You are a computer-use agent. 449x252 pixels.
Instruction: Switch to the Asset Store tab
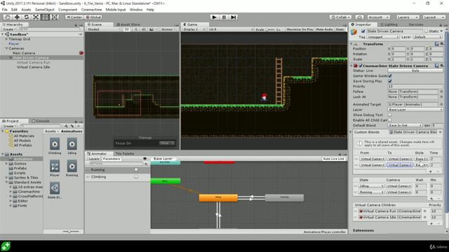click(128, 24)
